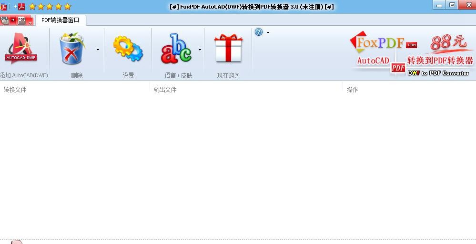Click the 删除 label
This screenshot has width=476, height=244.
[x=77, y=75]
